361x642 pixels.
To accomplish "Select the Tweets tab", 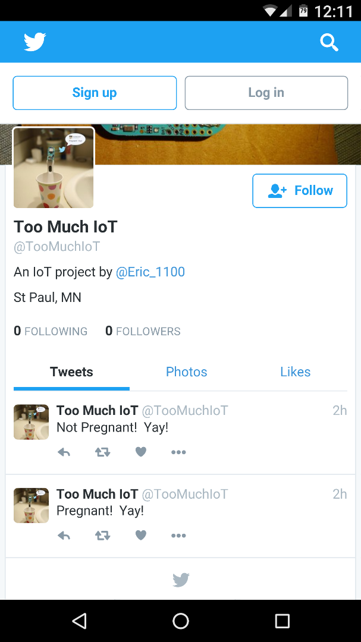I will tap(72, 372).
